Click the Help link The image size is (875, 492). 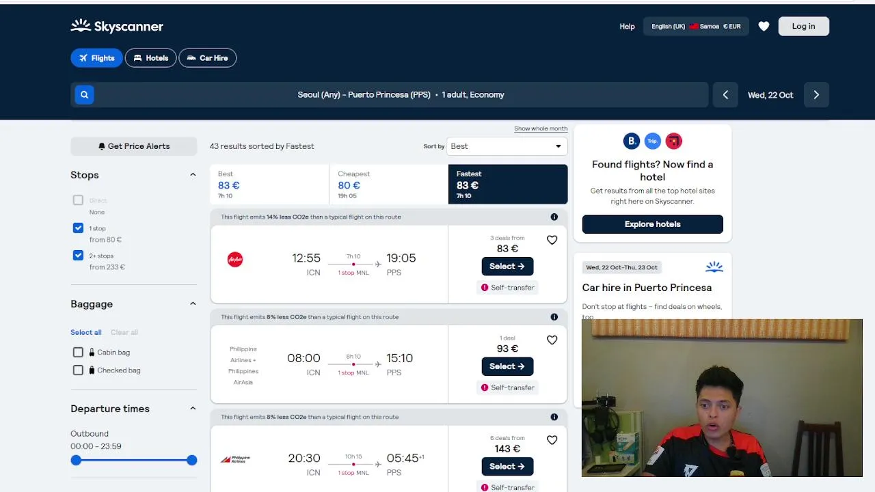[x=627, y=27]
